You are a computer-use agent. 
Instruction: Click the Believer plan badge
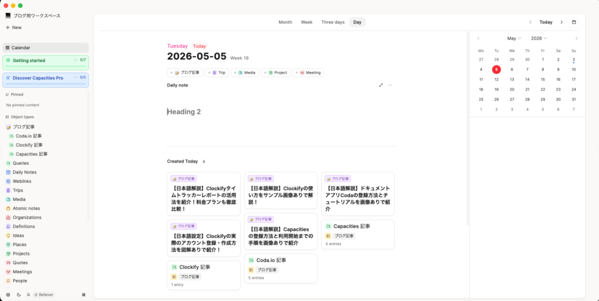(x=43, y=295)
